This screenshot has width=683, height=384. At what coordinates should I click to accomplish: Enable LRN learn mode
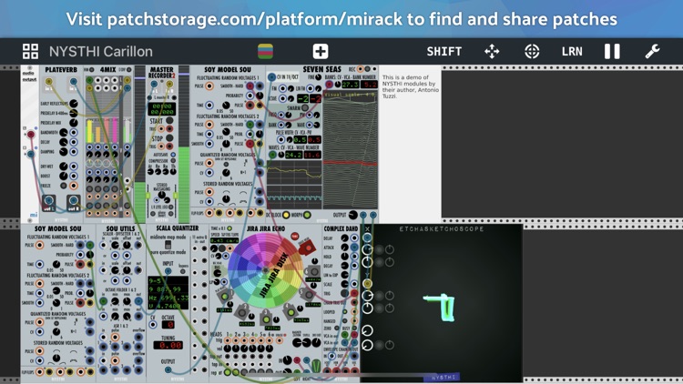point(572,51)
